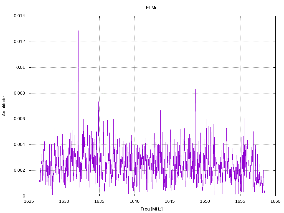Screen dimensions: 284x213
Task: Click the x-axis tick value 1655
Action: (x=240, y=201)
